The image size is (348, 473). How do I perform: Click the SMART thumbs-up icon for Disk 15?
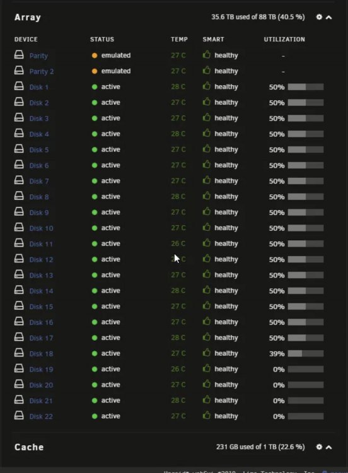pos(207,306)
